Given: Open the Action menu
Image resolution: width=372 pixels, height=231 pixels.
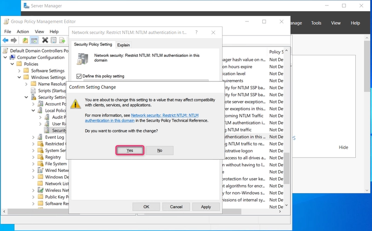Looking at the screenshot, I should point(23,32).
